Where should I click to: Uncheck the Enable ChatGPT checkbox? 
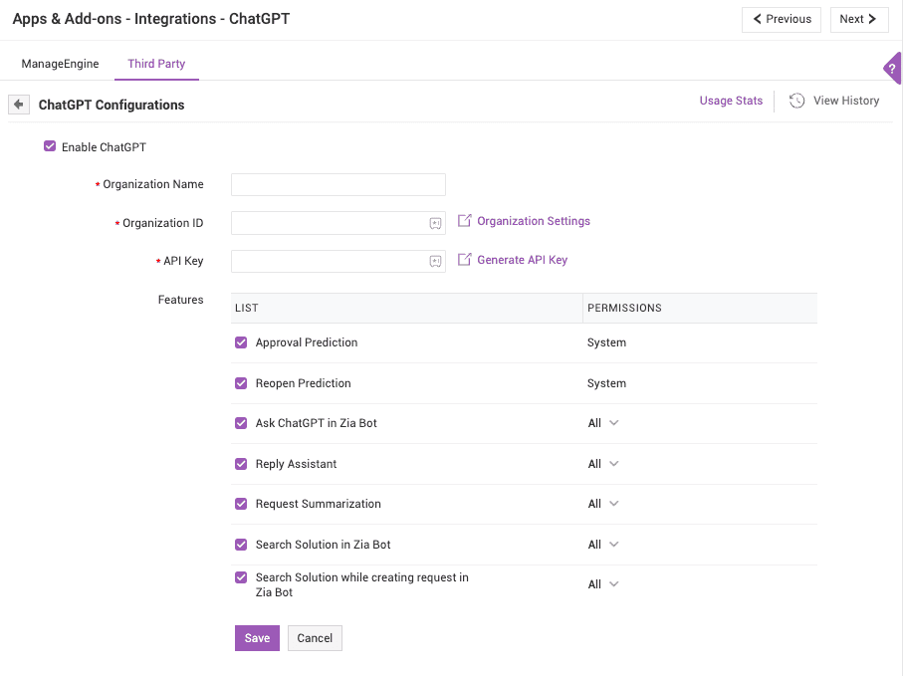click(50, 146)
